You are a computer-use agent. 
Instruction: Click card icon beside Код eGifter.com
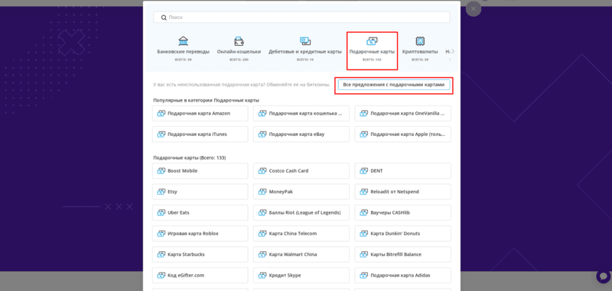click(x=161, y=276)
